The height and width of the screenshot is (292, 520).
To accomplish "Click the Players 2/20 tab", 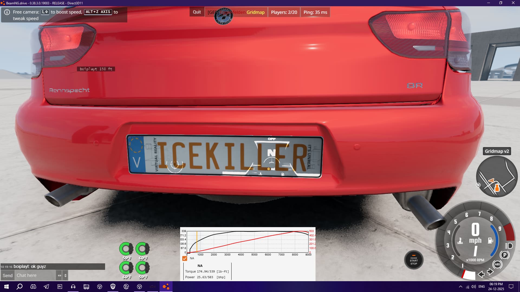I will 284,12.
